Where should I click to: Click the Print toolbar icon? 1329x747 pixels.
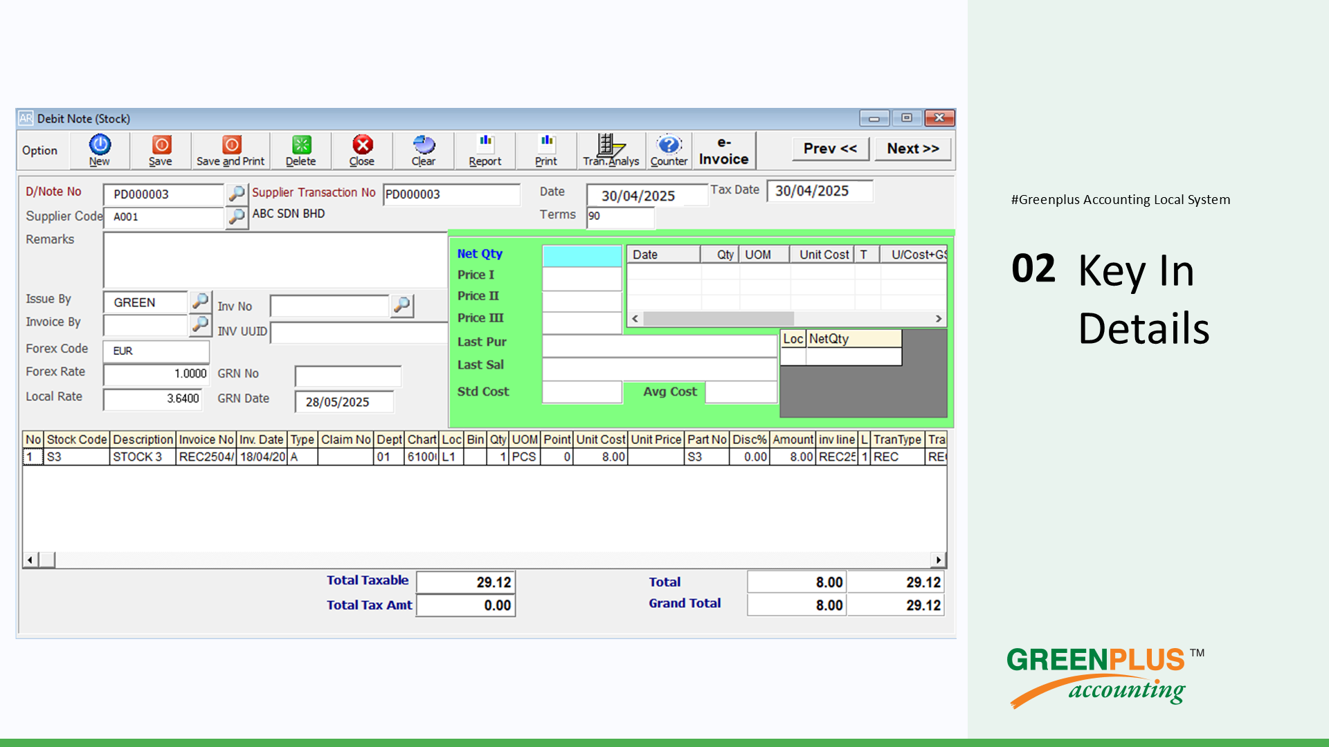click(x=546, y=150)
